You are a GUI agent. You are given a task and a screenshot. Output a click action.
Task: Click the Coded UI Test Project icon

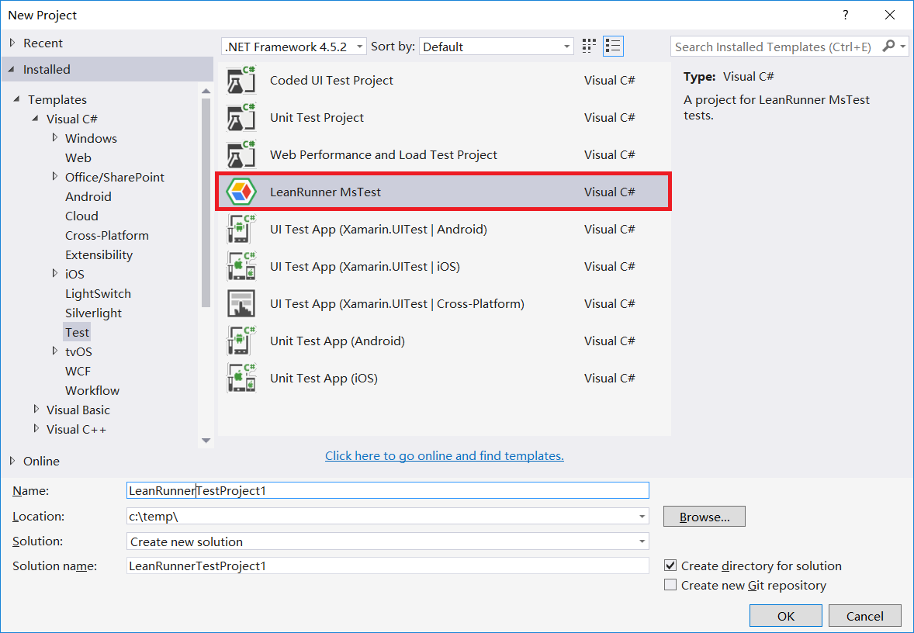tap(241, 81)
